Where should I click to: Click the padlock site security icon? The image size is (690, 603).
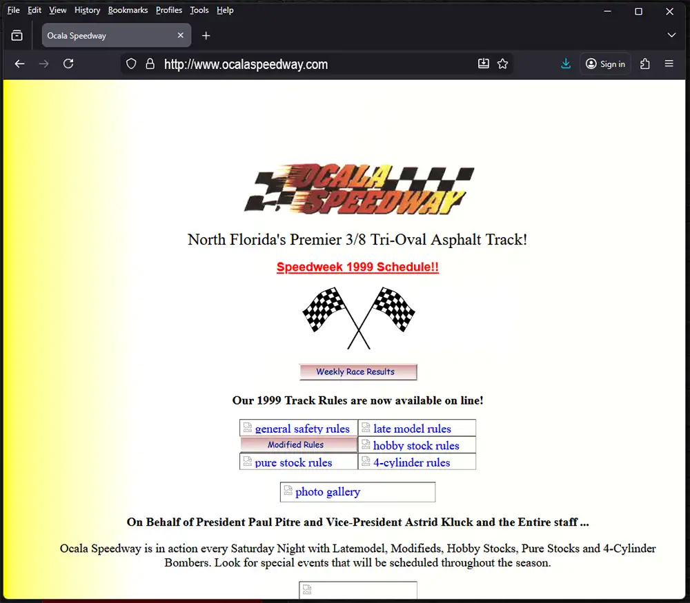150,64
